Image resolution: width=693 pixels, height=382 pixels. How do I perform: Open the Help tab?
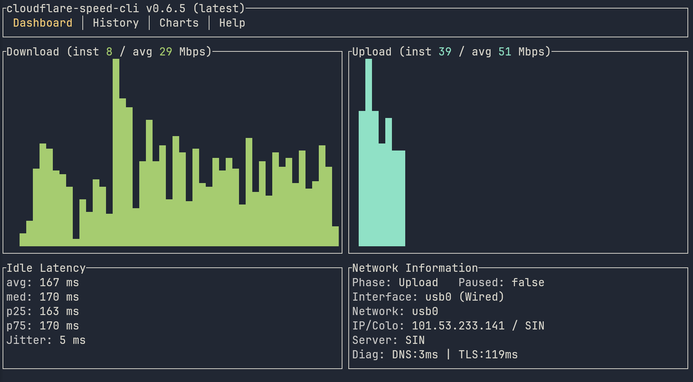pos(232,23)
